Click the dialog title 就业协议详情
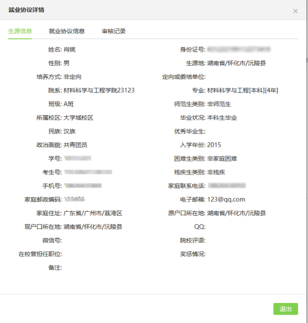The height and width of the screenshot is (323, 308). point(26,10)
